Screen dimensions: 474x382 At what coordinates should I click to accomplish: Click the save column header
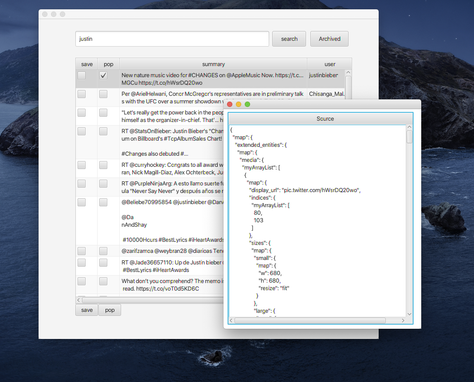[87, 64]
